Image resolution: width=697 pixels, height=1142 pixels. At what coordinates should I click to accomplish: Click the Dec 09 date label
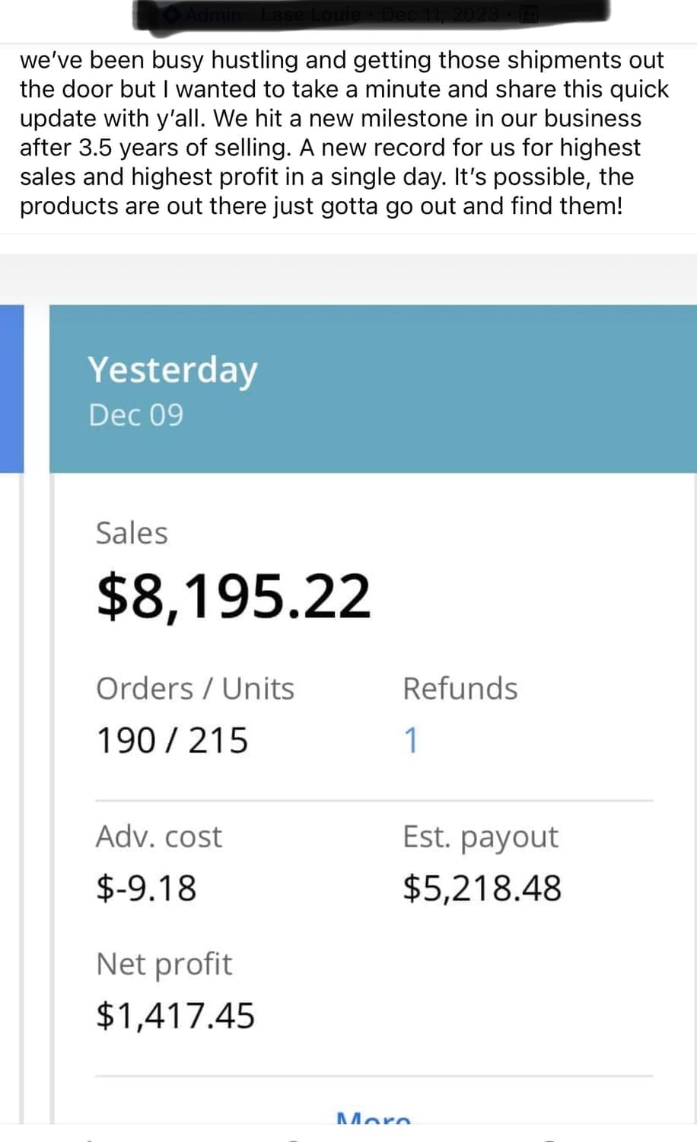(x=135, y=415)
